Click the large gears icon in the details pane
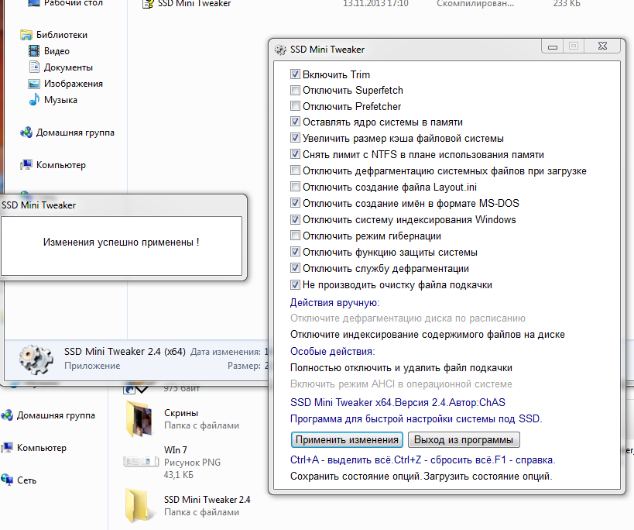This screenshot has width=634, height=530. (36, 359)
